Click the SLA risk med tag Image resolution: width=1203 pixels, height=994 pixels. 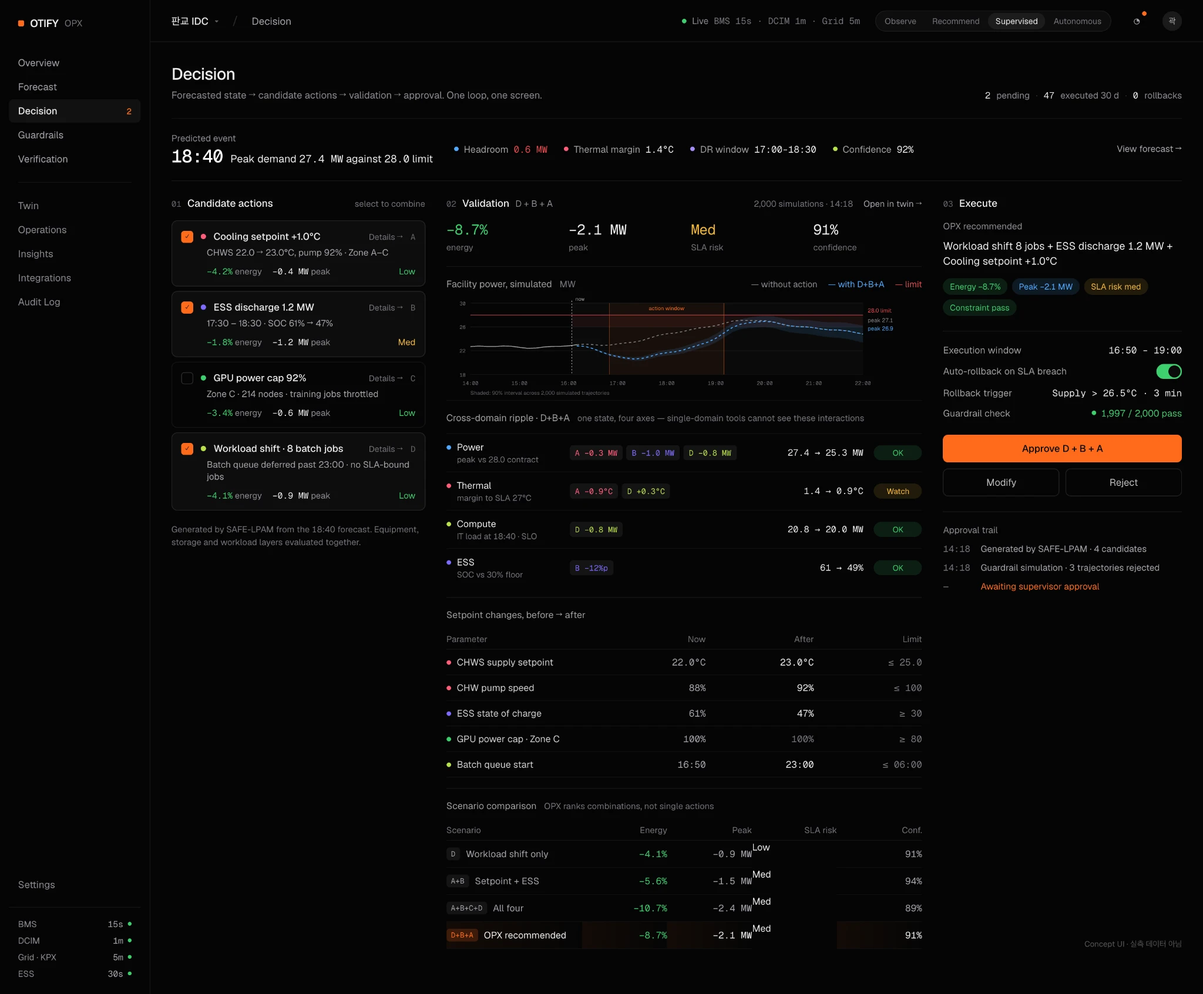pos(1115,287)
